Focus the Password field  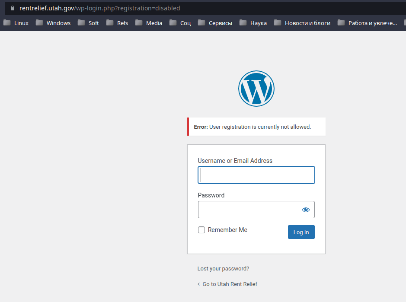(256, 210)
